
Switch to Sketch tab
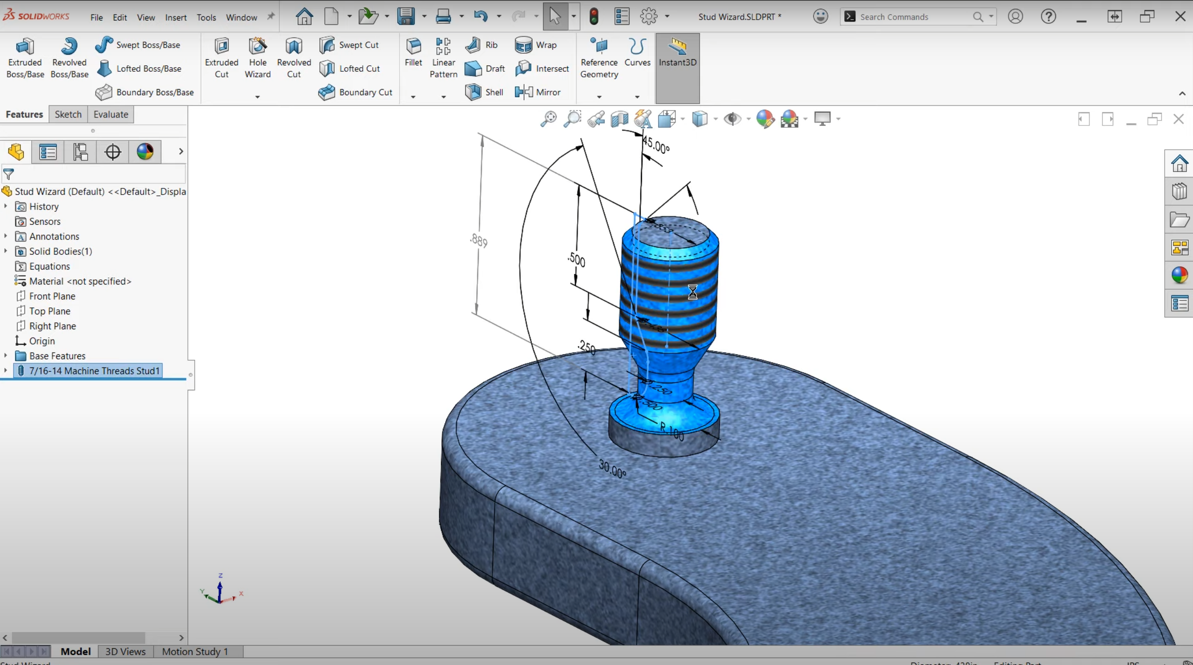pyautogui.click(x=68, y=114)
